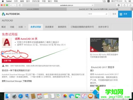This screenshot has height=100, width=133.
Task: Open Messages app in dock
Action: pyautogui.click(x=71, y=96)
